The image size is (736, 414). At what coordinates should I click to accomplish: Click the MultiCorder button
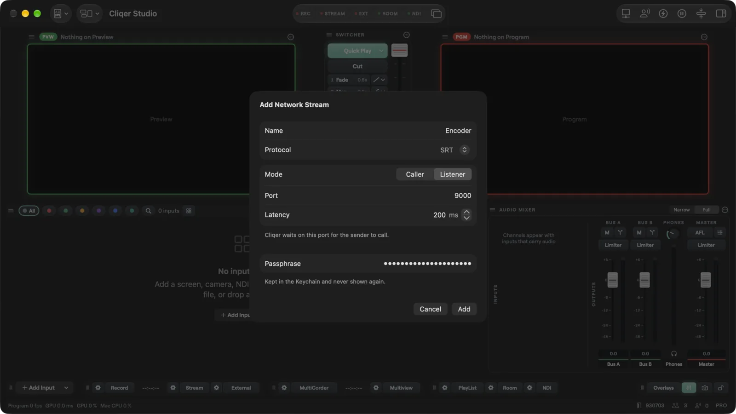314,388
